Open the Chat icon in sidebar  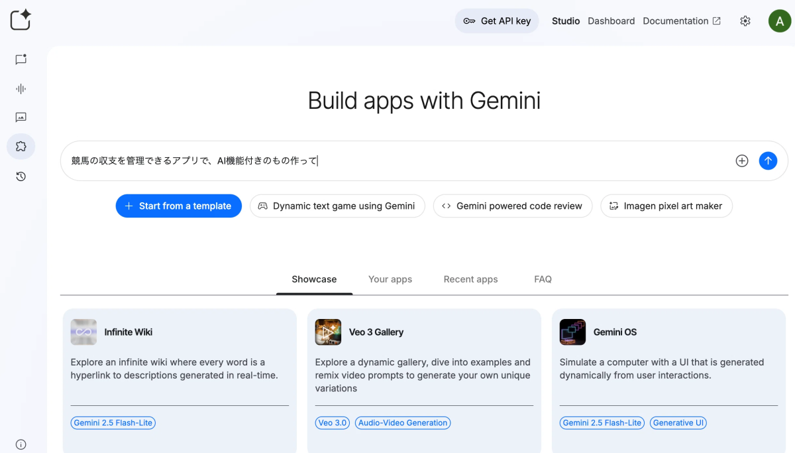tap(21, 60)
